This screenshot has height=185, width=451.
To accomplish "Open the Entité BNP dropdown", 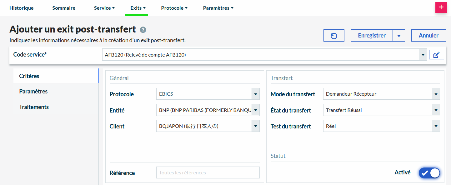I will pos(256,110).
